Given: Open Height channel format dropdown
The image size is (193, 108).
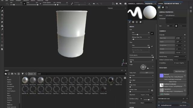Looking at the screenshot, I should (179, 42).
